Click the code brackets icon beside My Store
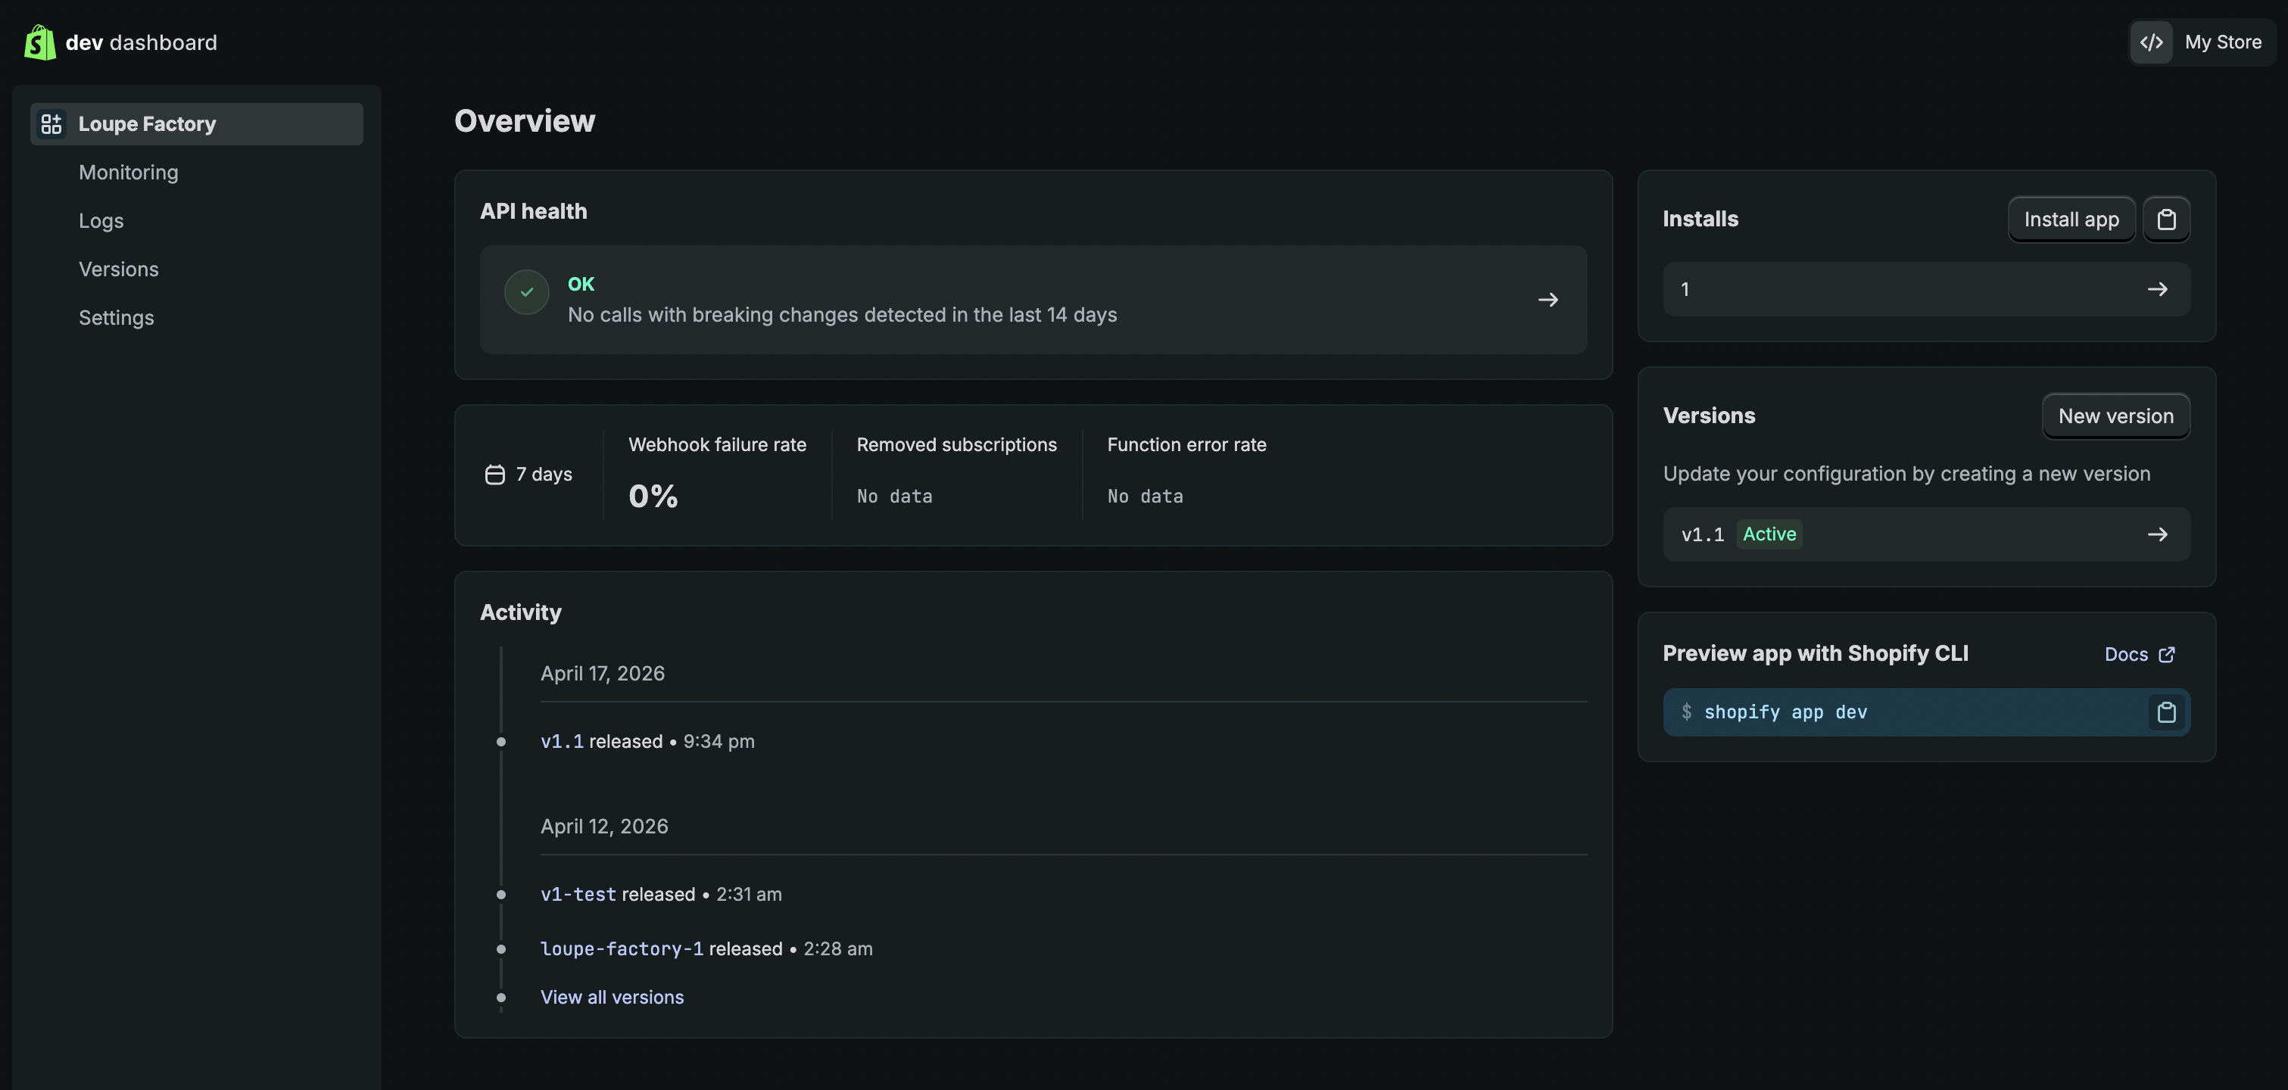Screen dimensions: 2288x1090 click(x=2151, y=42)
